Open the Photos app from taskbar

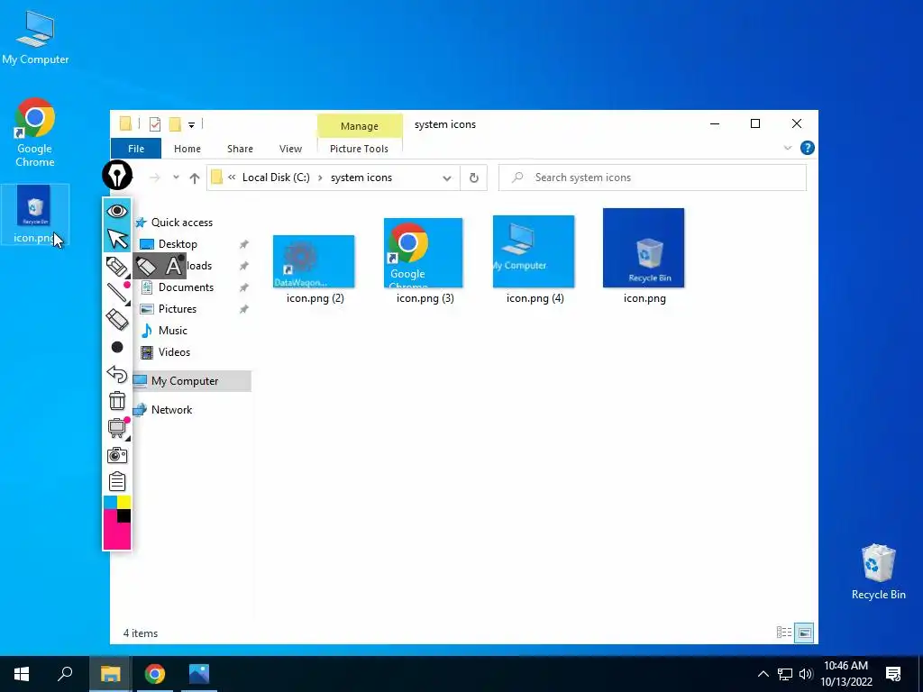pos(199,674)
